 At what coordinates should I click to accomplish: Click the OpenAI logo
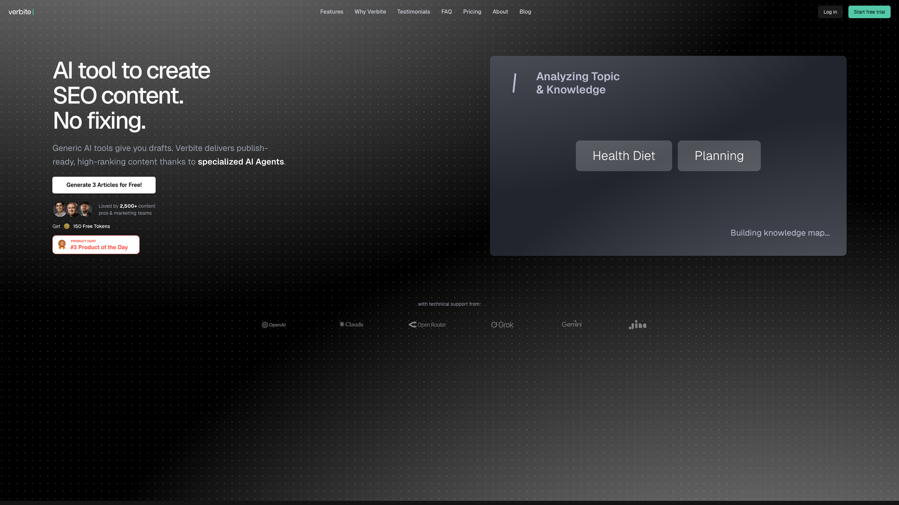(x=274, y=325)
